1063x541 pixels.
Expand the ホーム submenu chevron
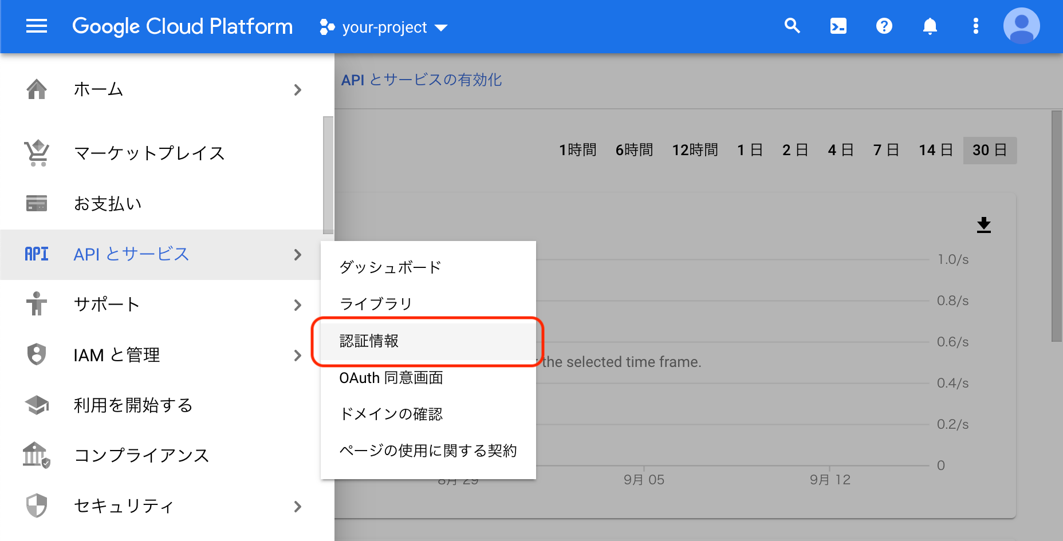297,90
